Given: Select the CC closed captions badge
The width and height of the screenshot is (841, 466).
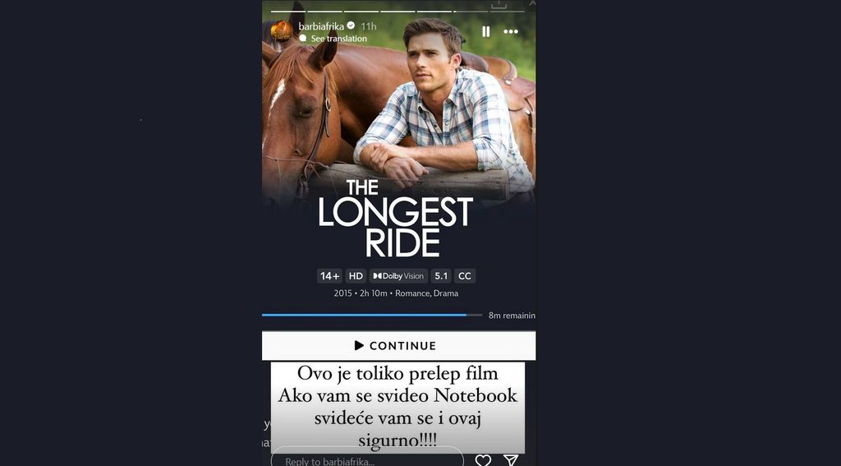Looking at the screenshot, I should click(465, 276).
